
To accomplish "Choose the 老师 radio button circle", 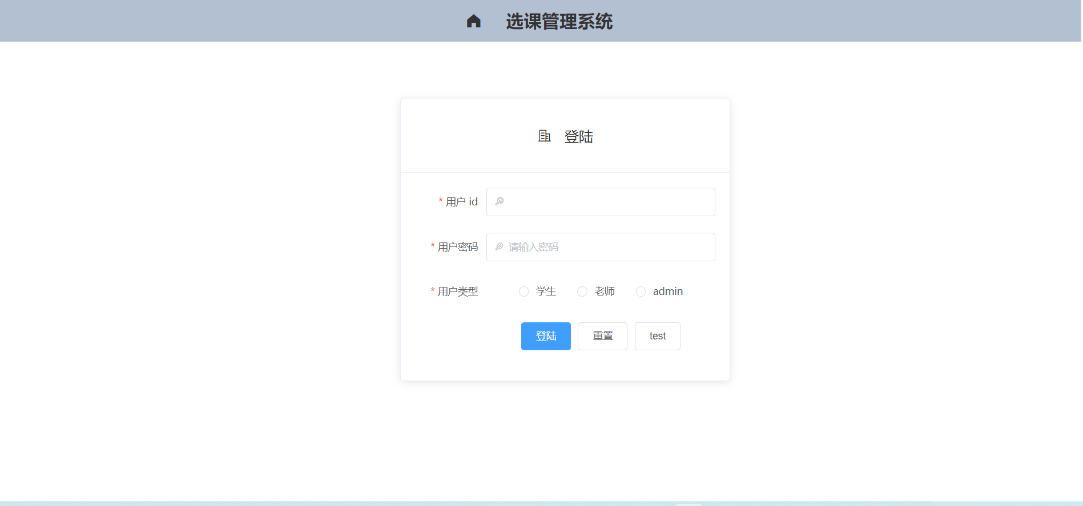I will [582, 292].
